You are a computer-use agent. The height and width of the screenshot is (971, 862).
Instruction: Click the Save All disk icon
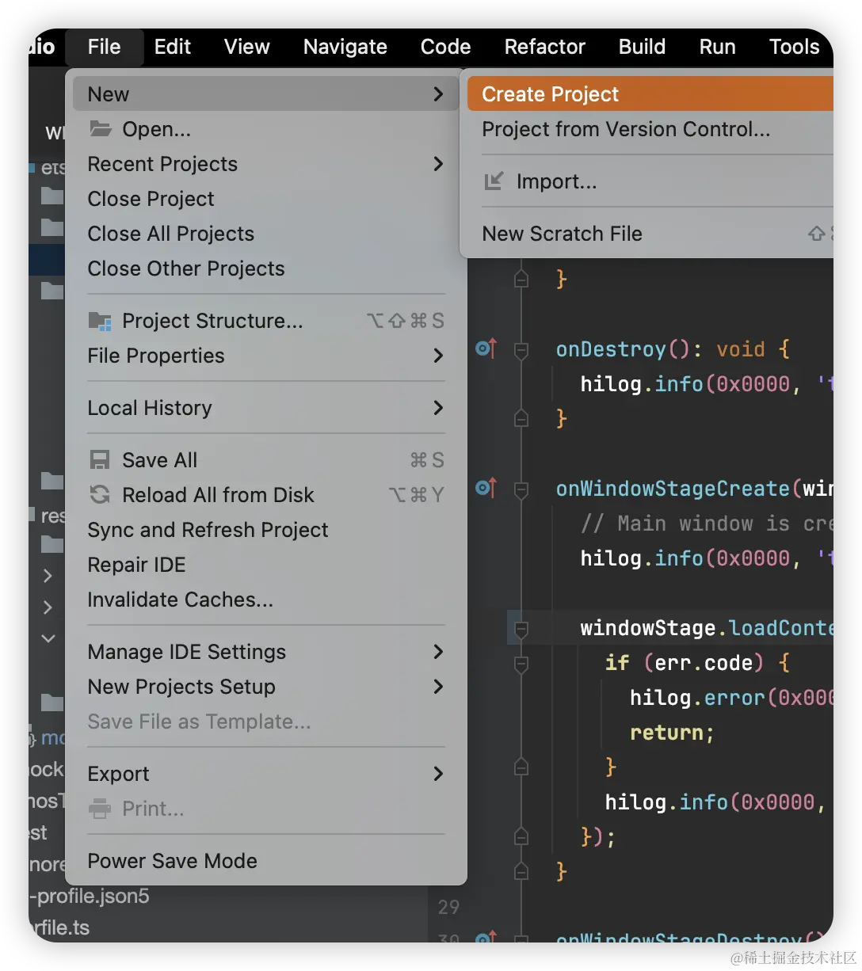tap(100, 460)
